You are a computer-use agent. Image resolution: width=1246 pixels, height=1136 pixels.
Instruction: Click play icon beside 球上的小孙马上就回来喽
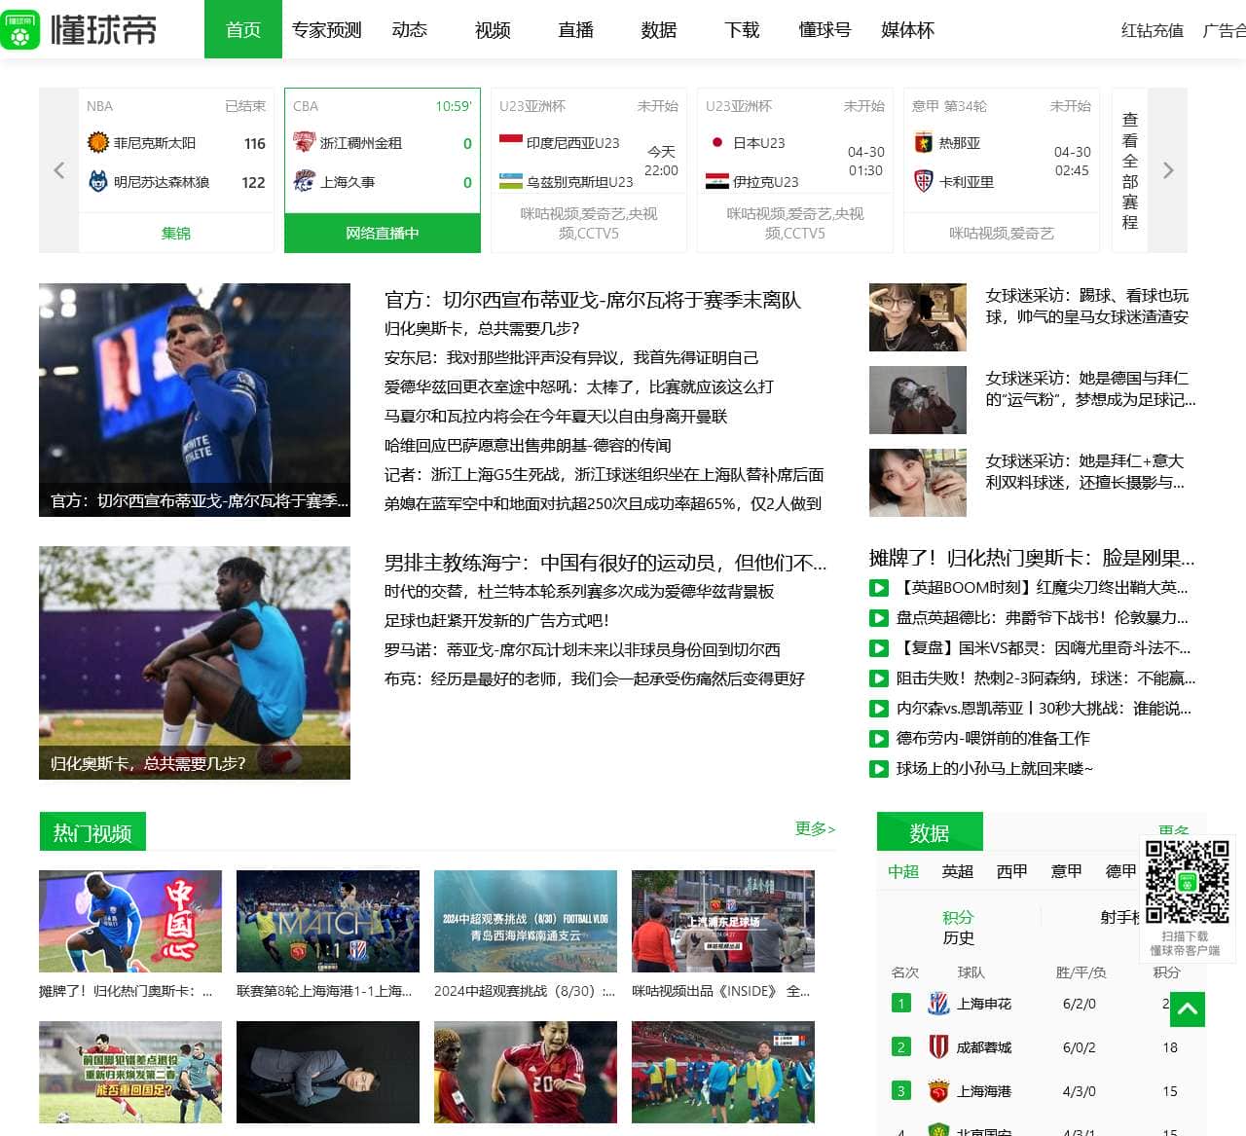point(878,769)
